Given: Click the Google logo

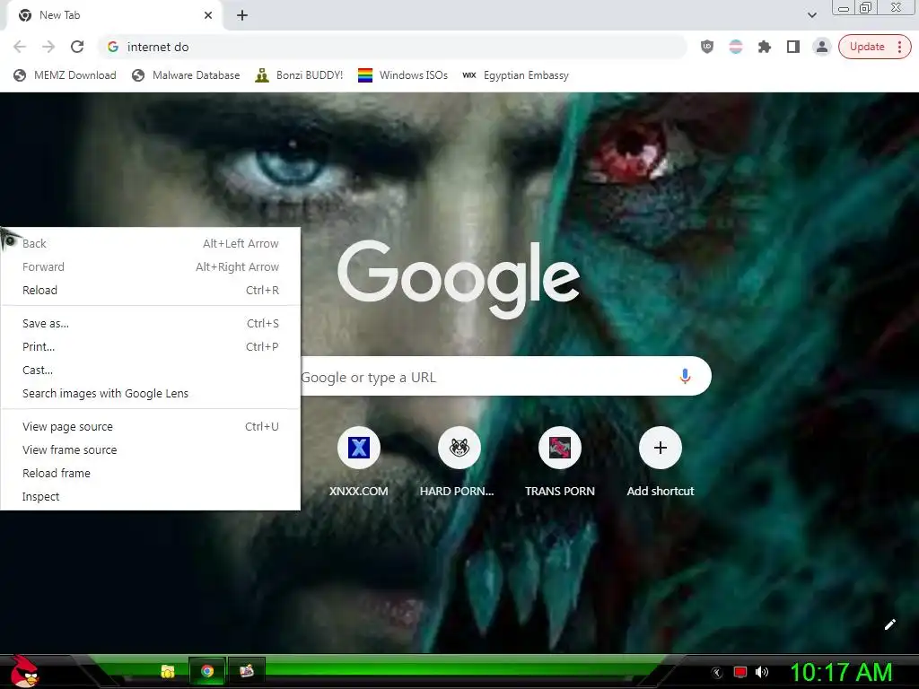Looking at the screenshot, I should pyautogui.click(x=459, y=280).
